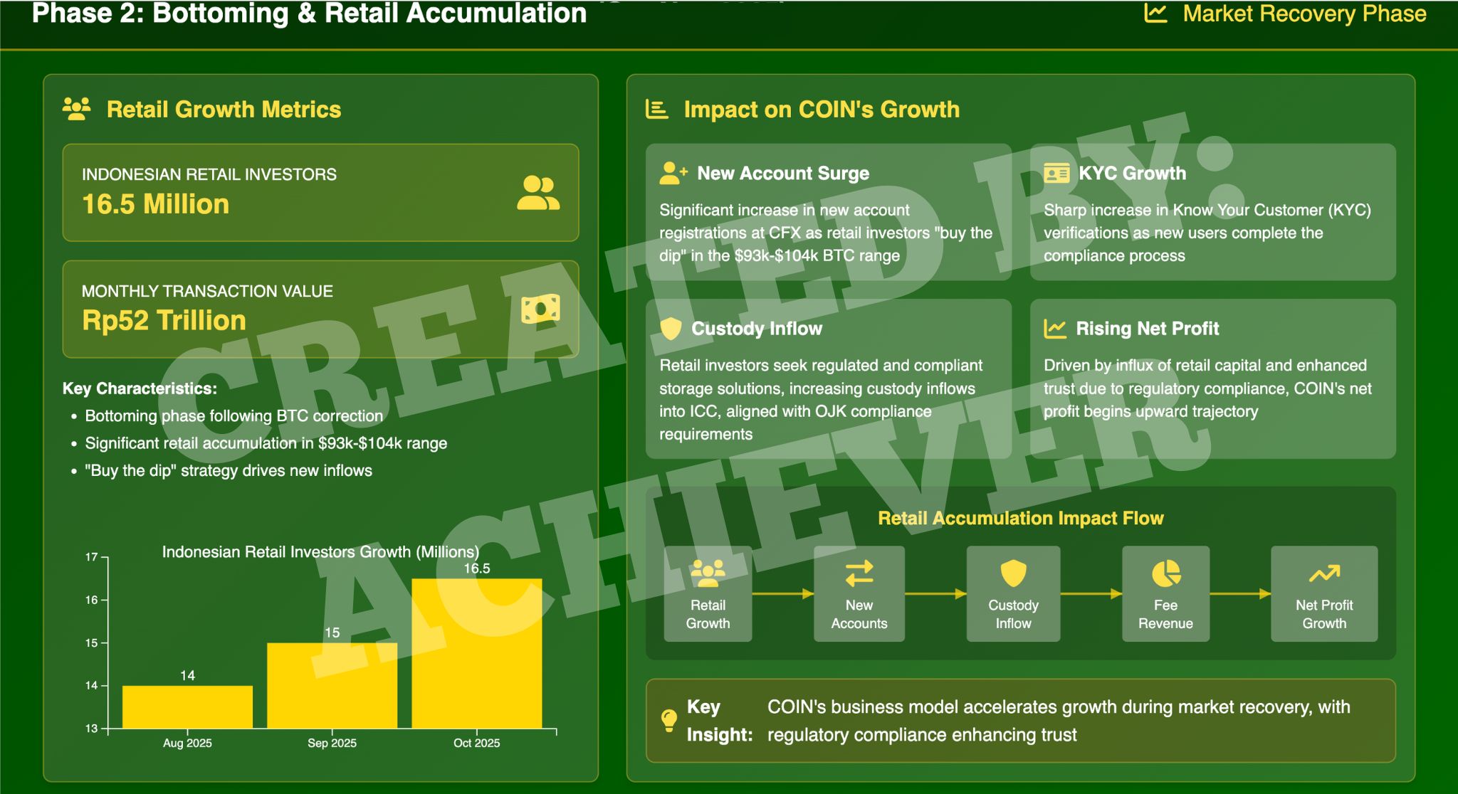Click the KYC Growth card title
Image resolution: width=1458 pixels, height=794 pixels.
(x=1132, y=174)
